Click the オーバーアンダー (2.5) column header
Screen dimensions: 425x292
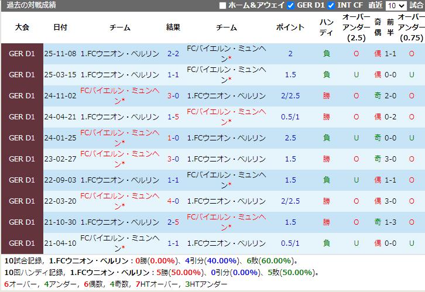(356, 28)
